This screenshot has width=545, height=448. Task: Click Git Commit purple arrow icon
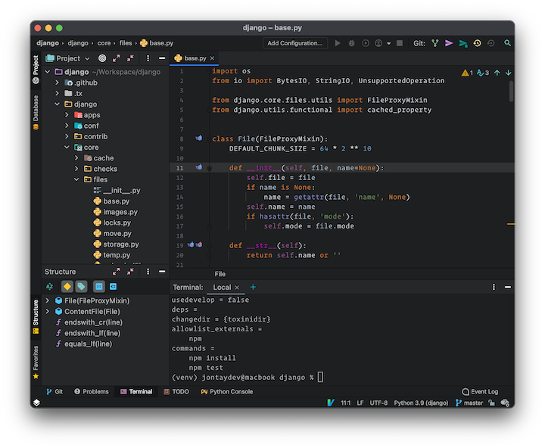point(449,43)
